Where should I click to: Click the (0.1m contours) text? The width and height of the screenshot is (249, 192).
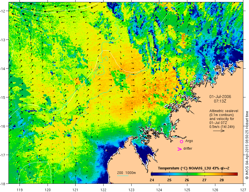coord(222,115)
